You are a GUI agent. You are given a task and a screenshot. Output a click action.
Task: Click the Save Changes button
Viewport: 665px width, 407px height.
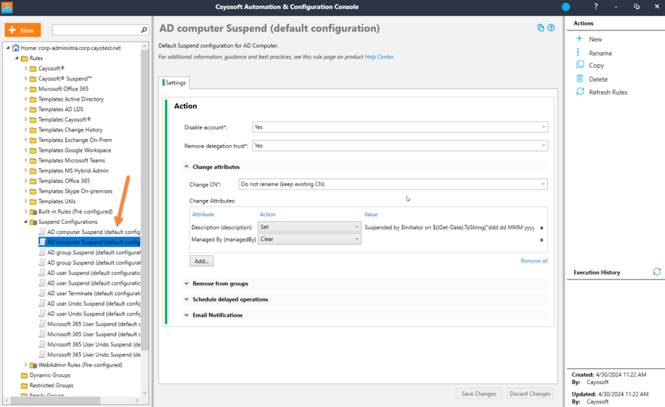coord(479,393)
